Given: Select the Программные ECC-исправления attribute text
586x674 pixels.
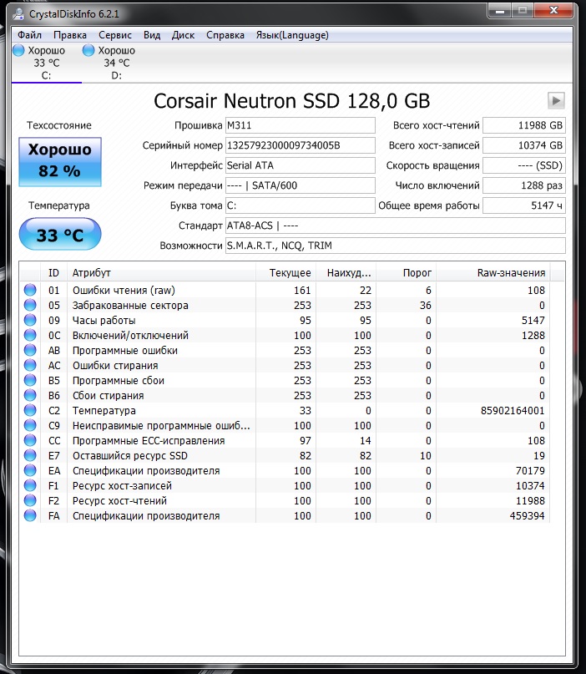Looking at the screenshot, I should [149, 441].
